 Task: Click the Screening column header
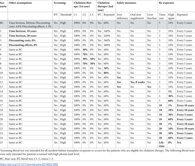[60, 3]
